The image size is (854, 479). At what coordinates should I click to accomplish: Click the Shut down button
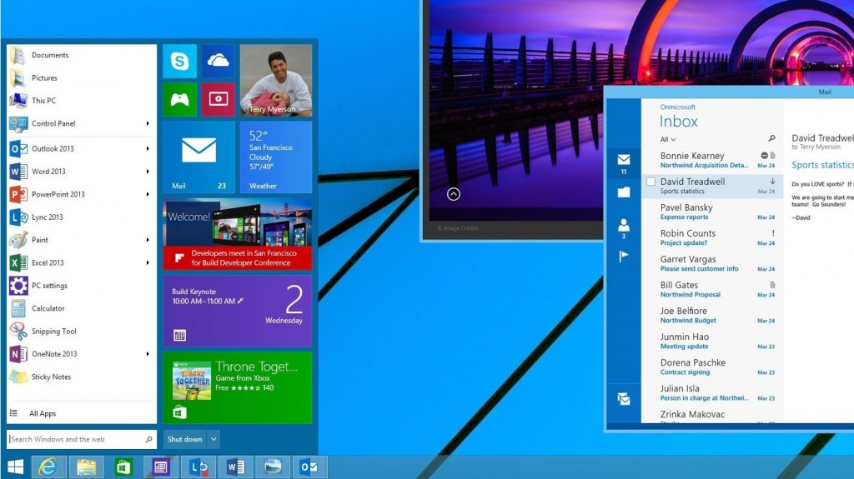point(184,439)
